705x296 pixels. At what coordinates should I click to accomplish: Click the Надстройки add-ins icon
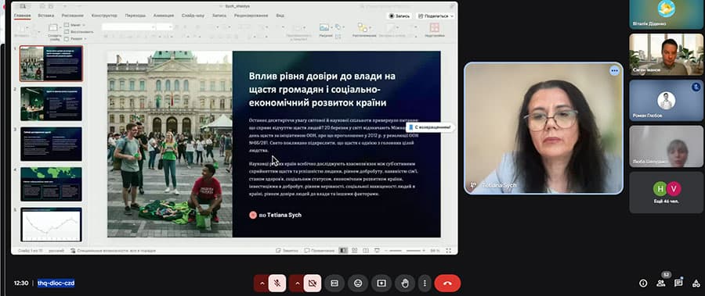click(434, 30)
